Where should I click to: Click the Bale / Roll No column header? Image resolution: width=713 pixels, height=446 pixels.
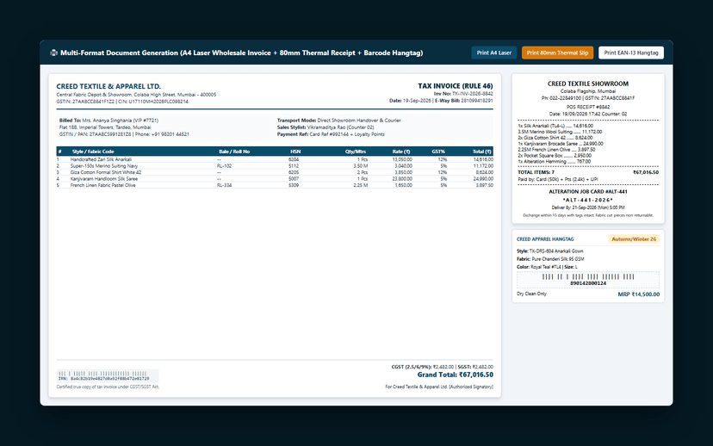coord(234,152)
